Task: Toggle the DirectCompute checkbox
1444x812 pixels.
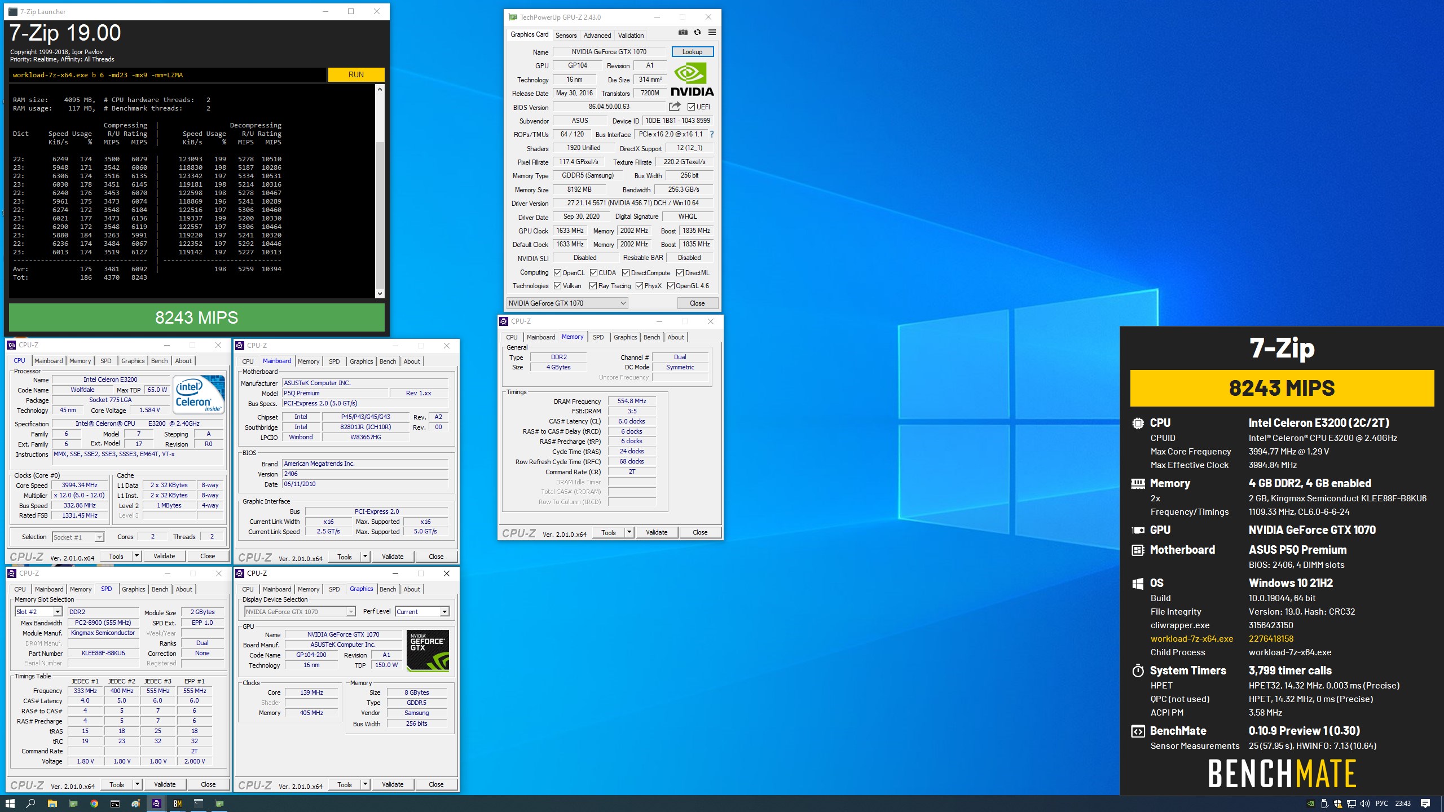Action: click(626, 272)
